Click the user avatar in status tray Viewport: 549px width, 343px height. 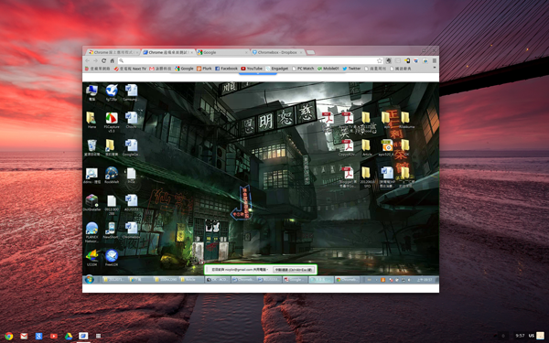[x=541, y=336]
